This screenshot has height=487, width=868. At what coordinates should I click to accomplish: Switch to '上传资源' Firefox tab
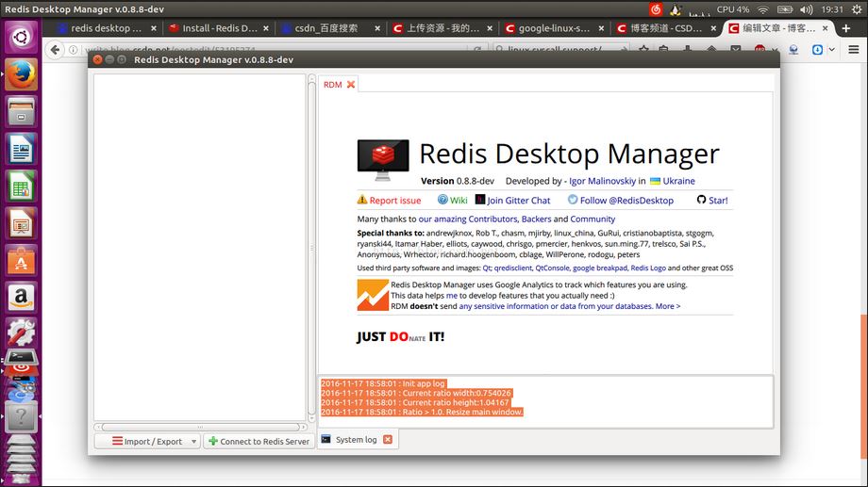point(442,27)
